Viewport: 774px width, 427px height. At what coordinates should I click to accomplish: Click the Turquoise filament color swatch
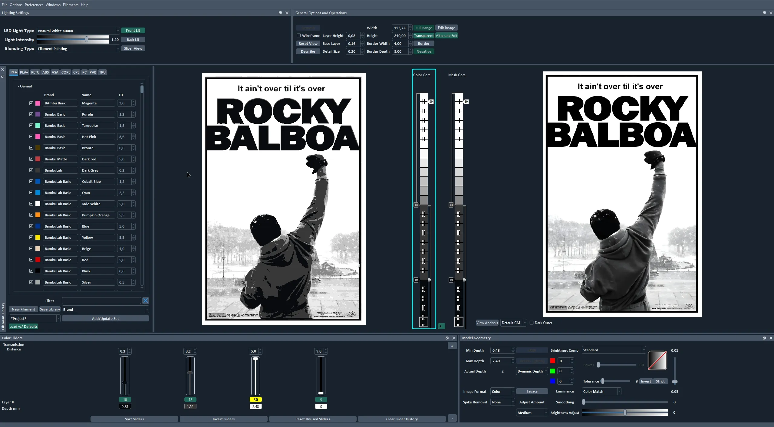pyautogui.click(x=38, y=126)
